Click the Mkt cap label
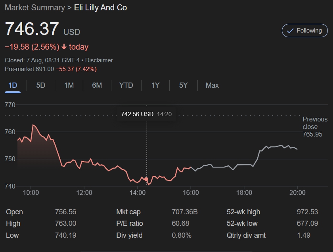The image size is (333, 252). pos(128,212)
